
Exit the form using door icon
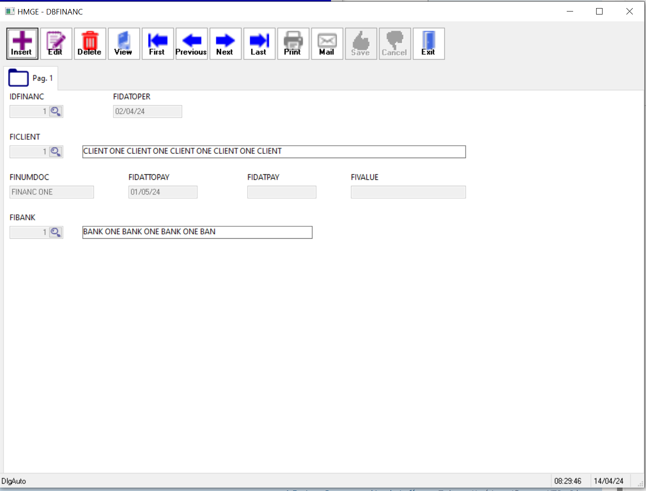tap(429, 43)
